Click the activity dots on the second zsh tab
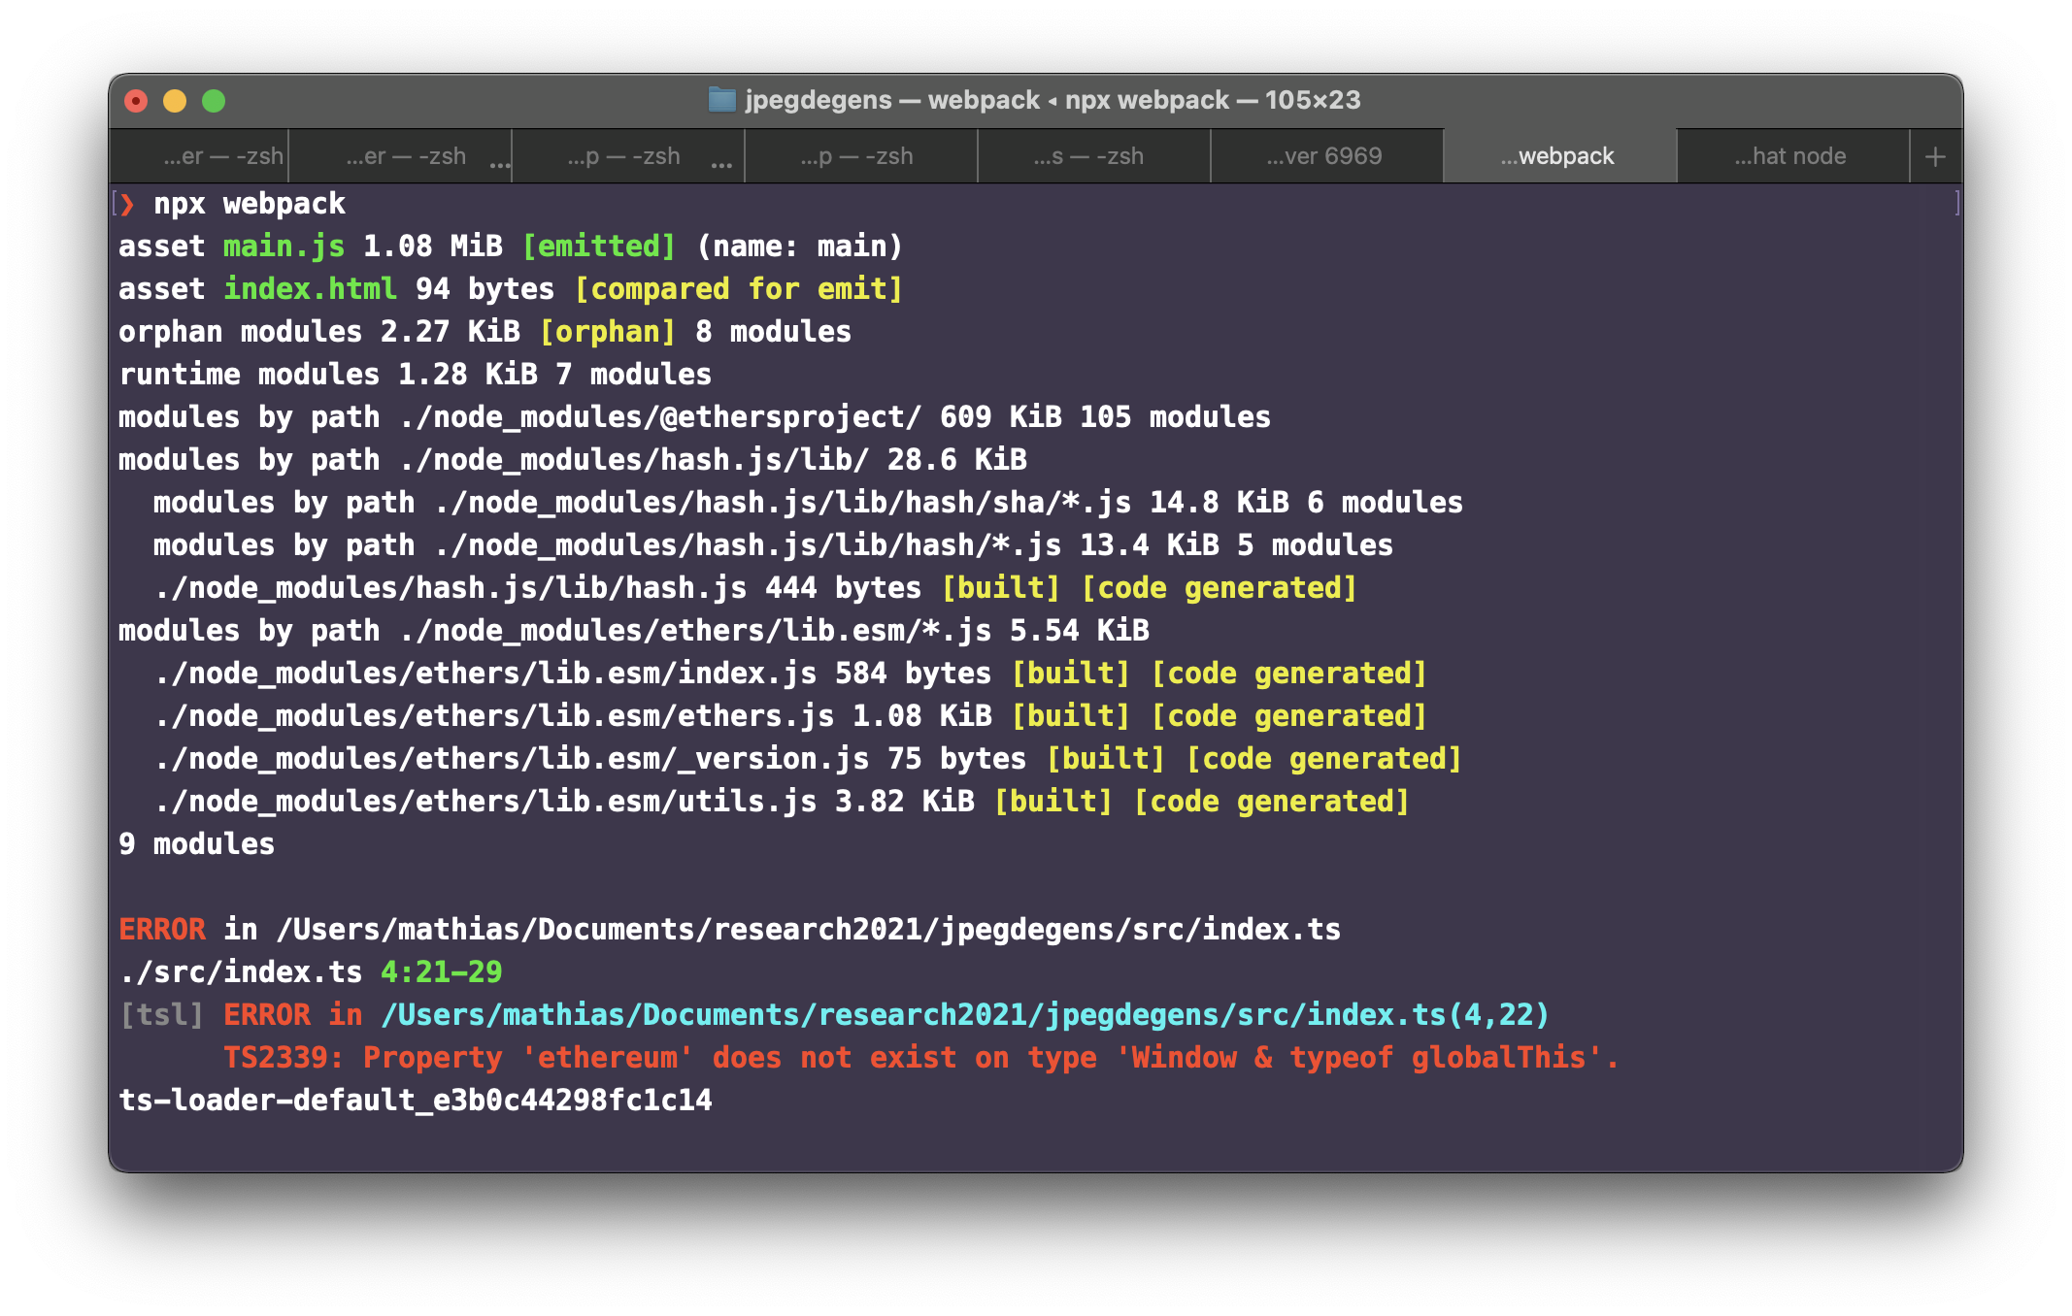2072x1316 pixels. (x=501, y=163)
